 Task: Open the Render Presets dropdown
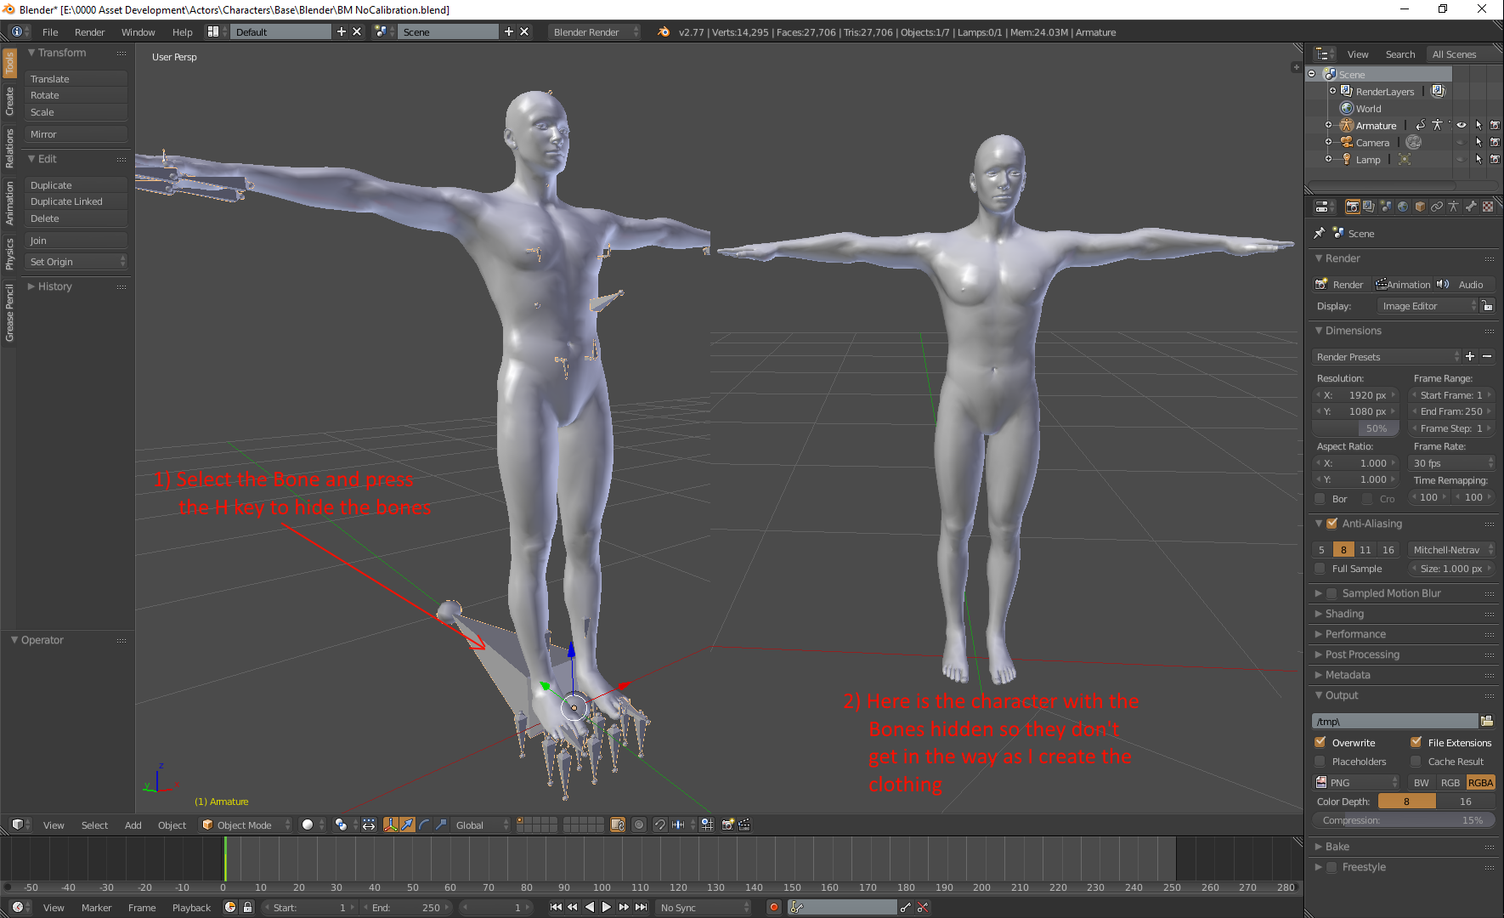point(1387,356)
